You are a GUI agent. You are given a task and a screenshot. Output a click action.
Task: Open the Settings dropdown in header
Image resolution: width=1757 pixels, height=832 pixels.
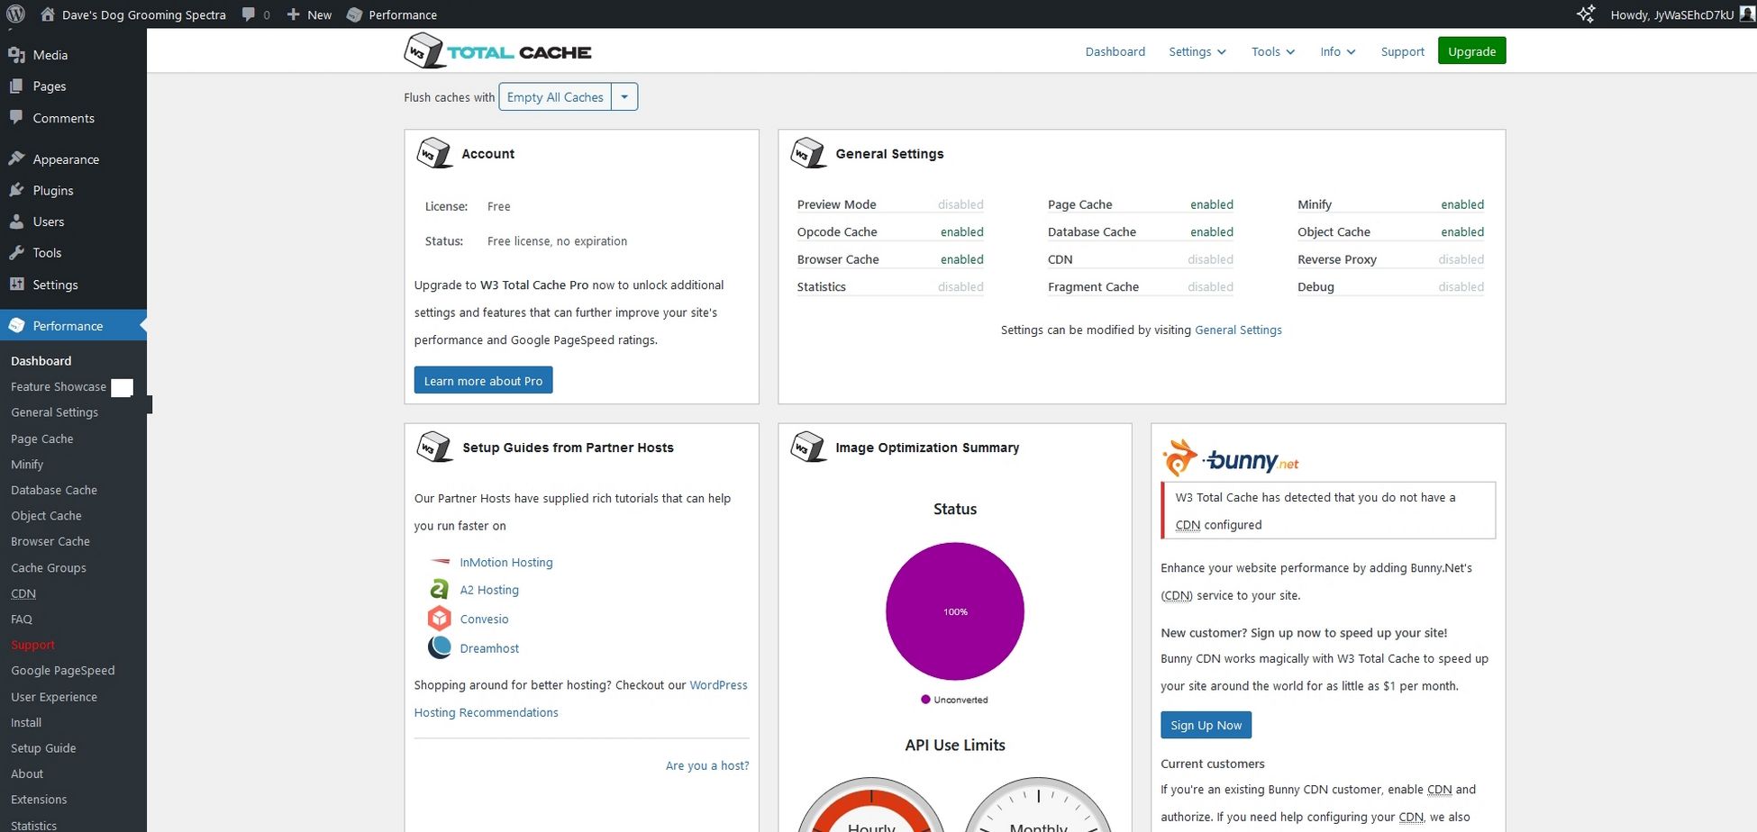pos(1197,51)
